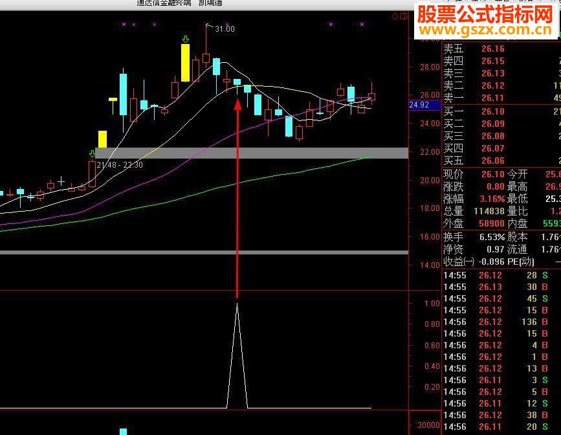
Task: Click the 买三 bid row at 26.08
Action: coord(501,136)
